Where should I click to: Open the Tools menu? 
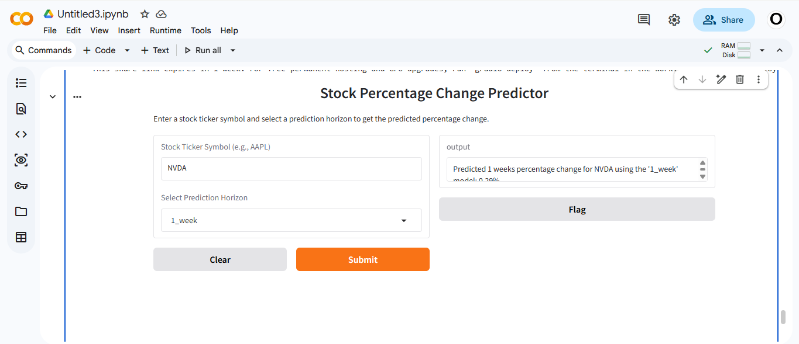click(201, 30)
